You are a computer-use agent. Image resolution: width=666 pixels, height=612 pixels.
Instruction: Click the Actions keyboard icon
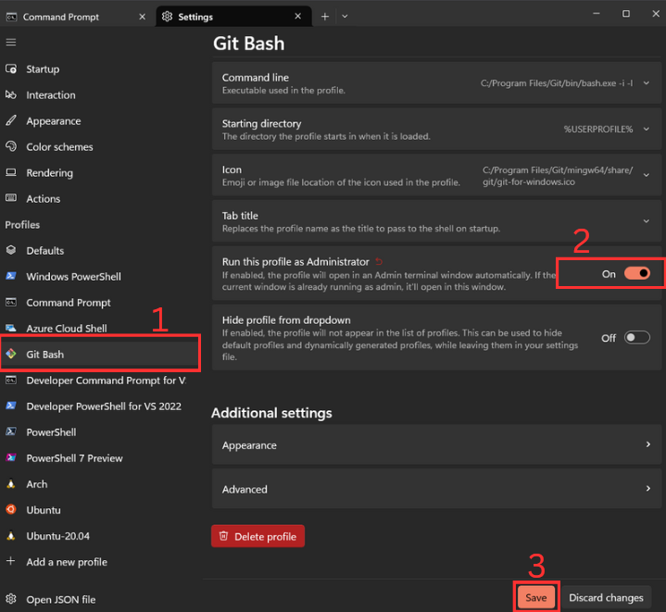(x=11, y=198)
